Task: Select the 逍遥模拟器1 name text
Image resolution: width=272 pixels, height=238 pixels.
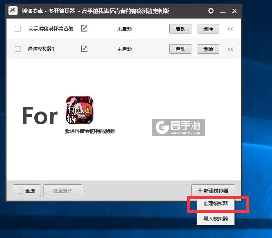Action: [41, 49]
